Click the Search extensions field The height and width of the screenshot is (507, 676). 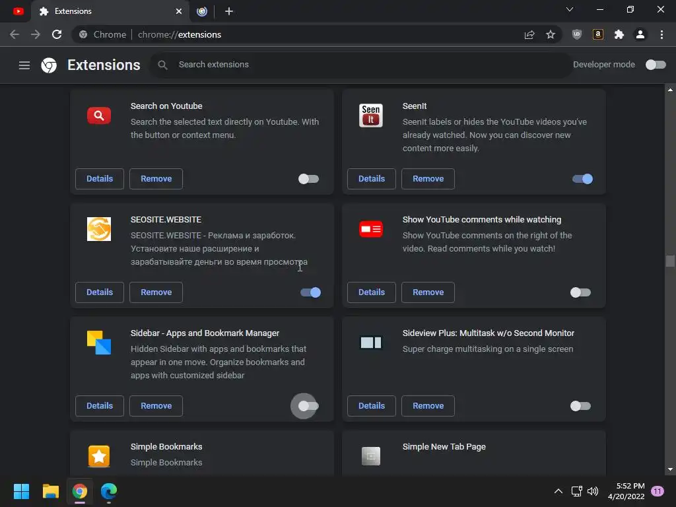pyautogui.click(x=361, y=65)
